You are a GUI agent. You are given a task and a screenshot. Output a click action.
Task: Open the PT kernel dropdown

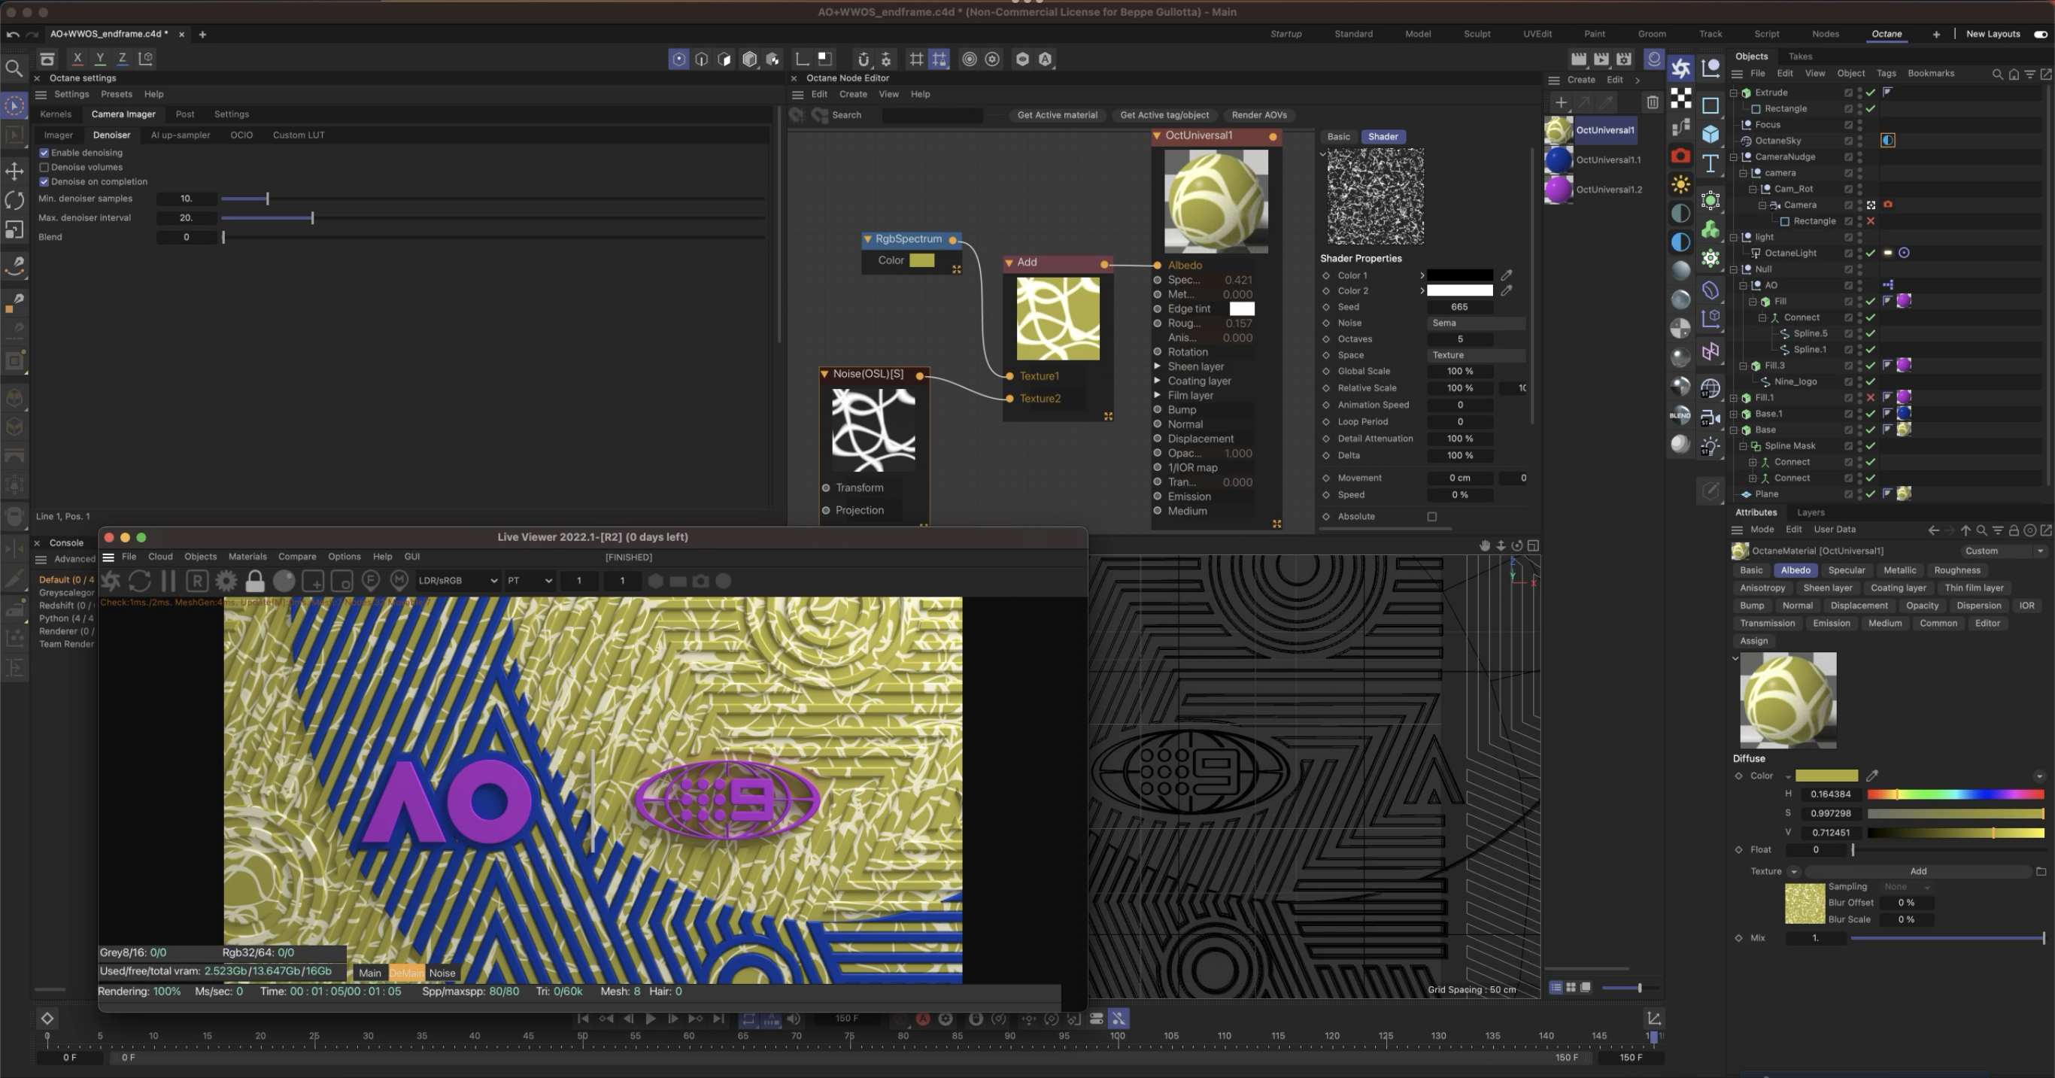pyautogui.click(x=530, y=581)
